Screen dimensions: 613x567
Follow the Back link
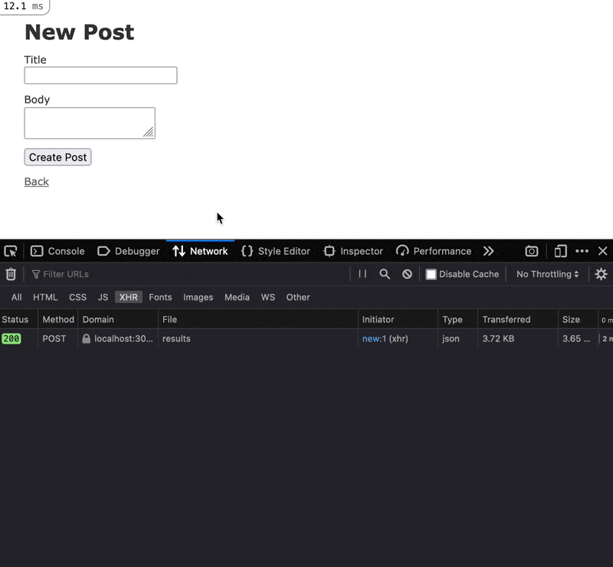(36, 181)
